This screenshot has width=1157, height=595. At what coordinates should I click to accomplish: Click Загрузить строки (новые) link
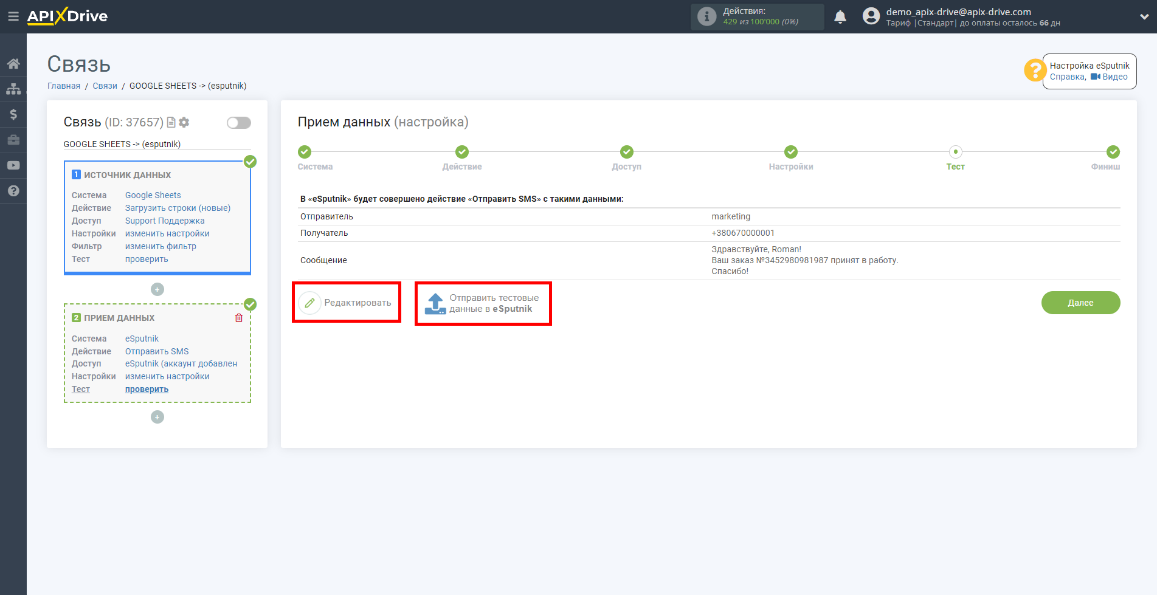tap(178, 208)
